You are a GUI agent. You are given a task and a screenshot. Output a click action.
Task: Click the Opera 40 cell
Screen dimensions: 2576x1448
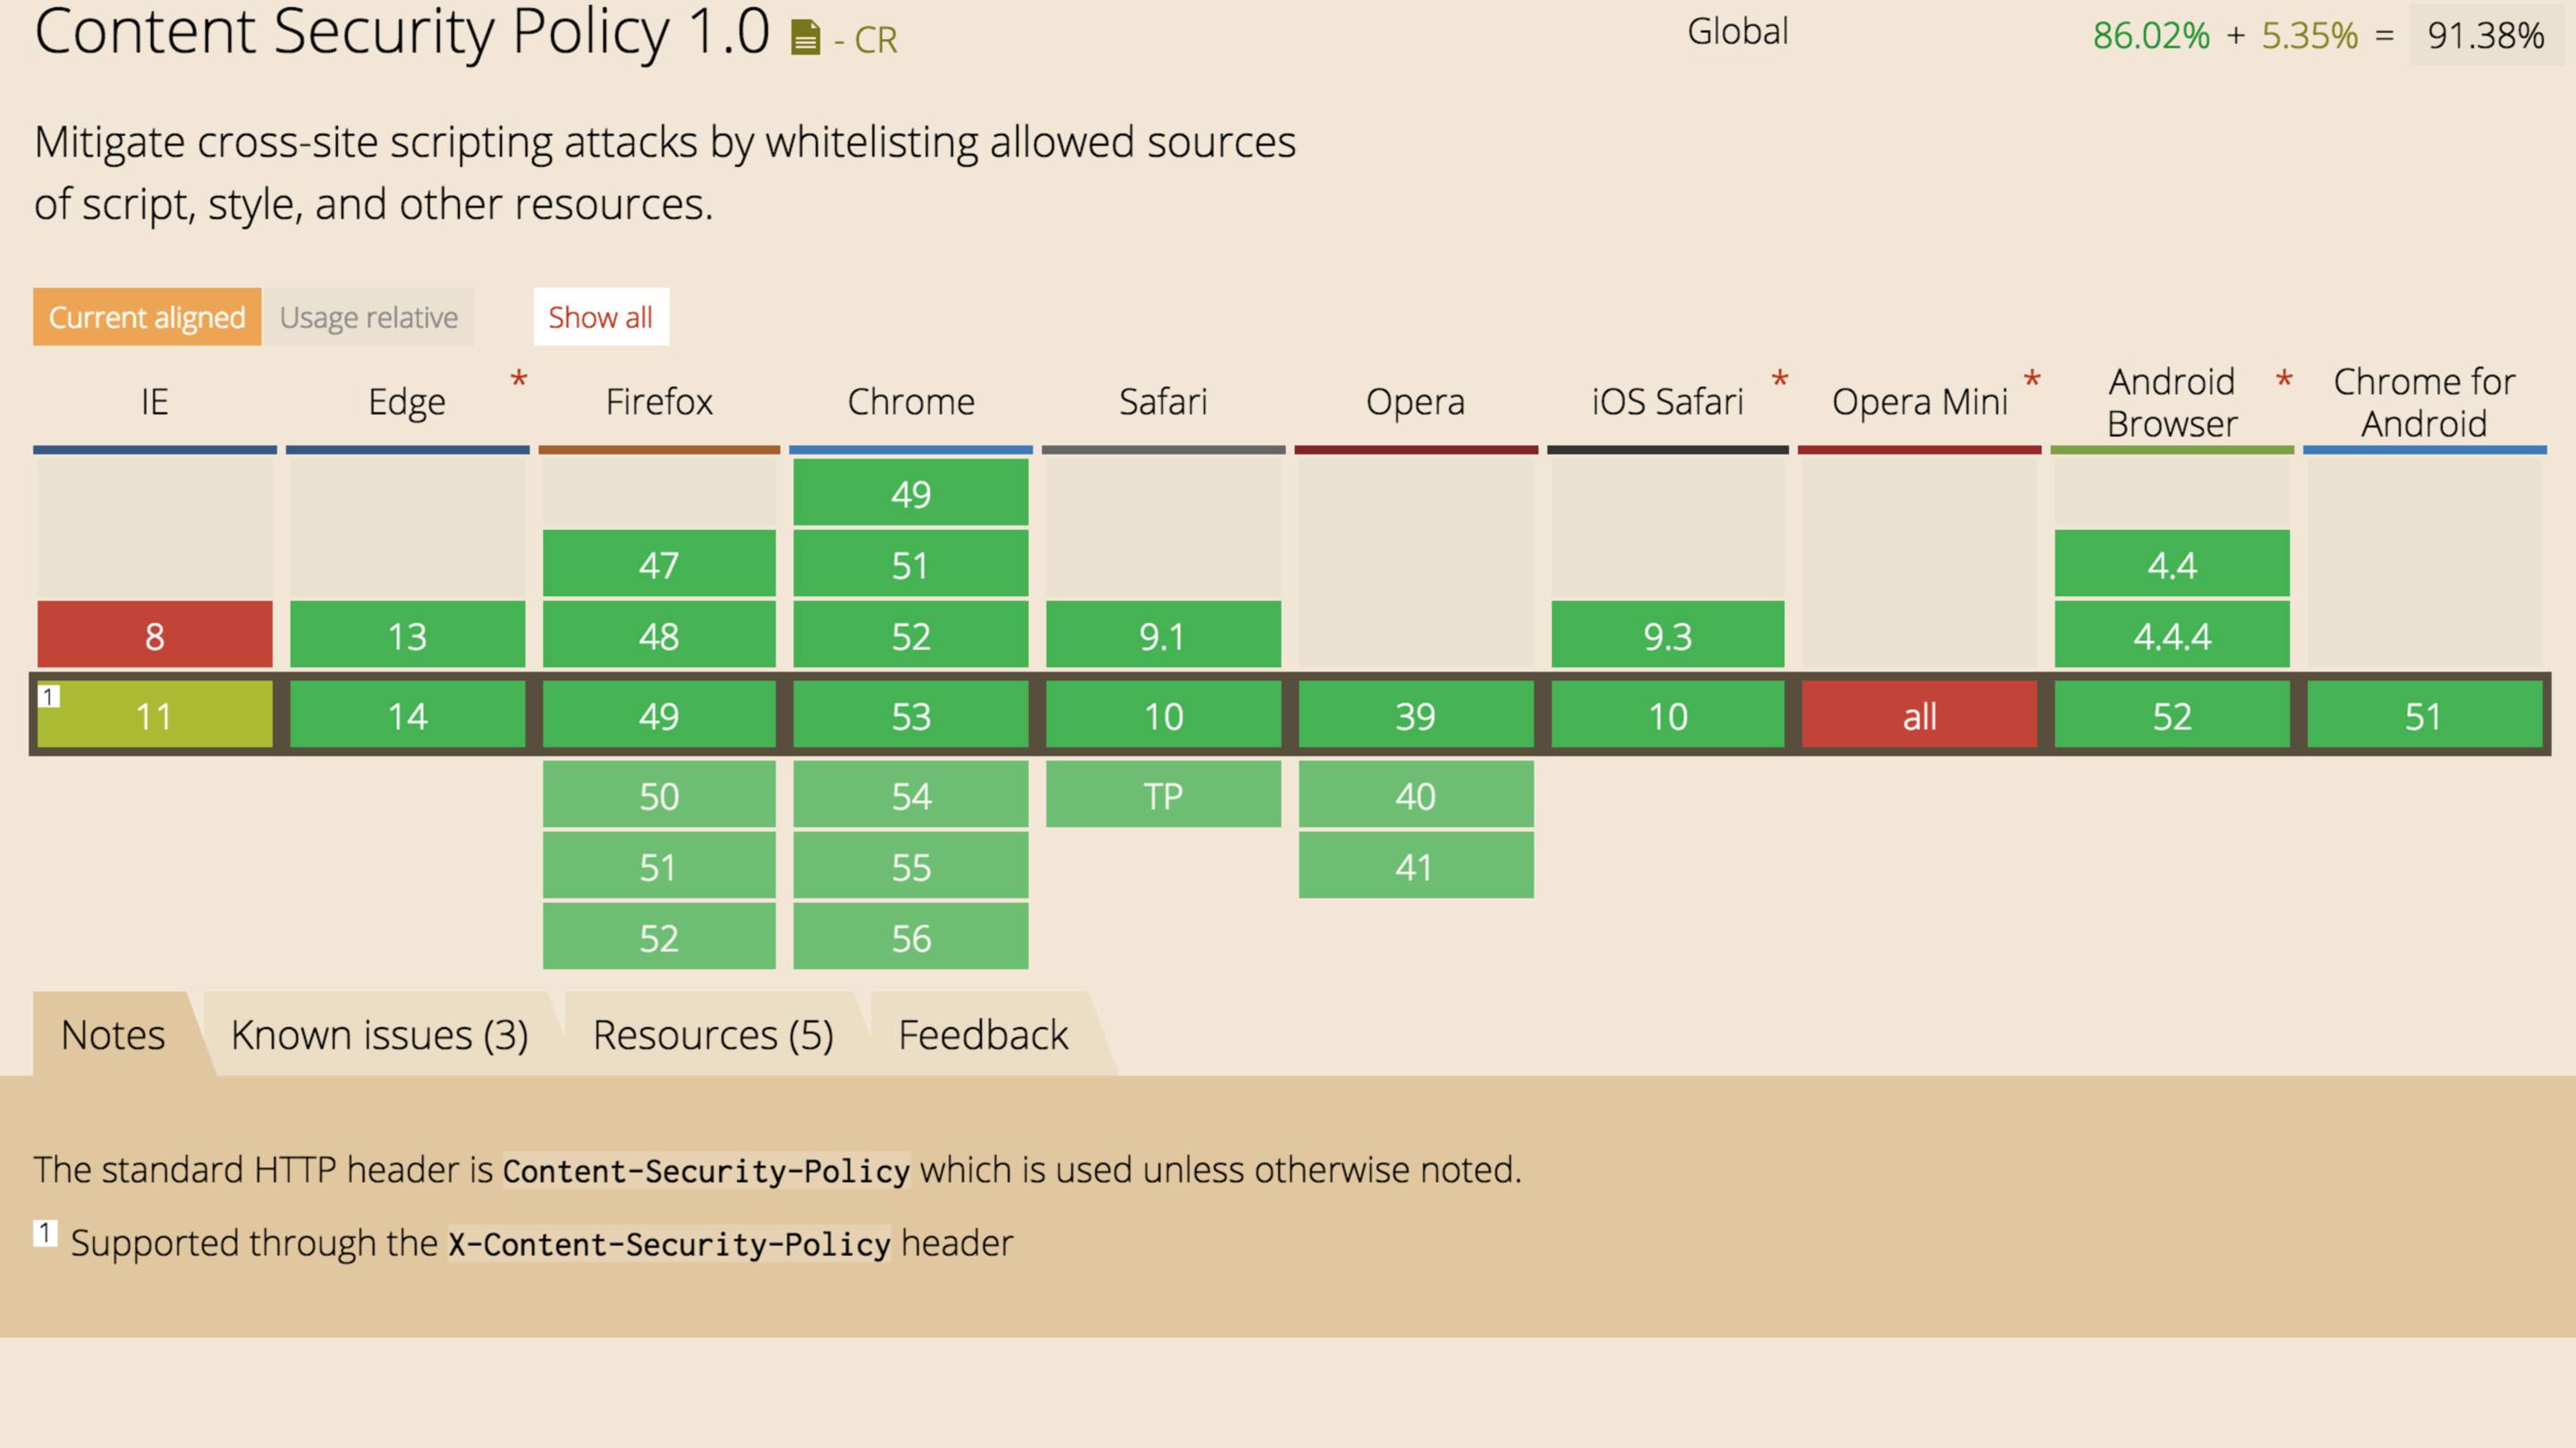pos(1416,795)
